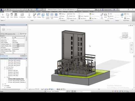Screen dimensions: 135x101
Task: Click the ViewCube in the 3D view
Action: tap(125, 35)
